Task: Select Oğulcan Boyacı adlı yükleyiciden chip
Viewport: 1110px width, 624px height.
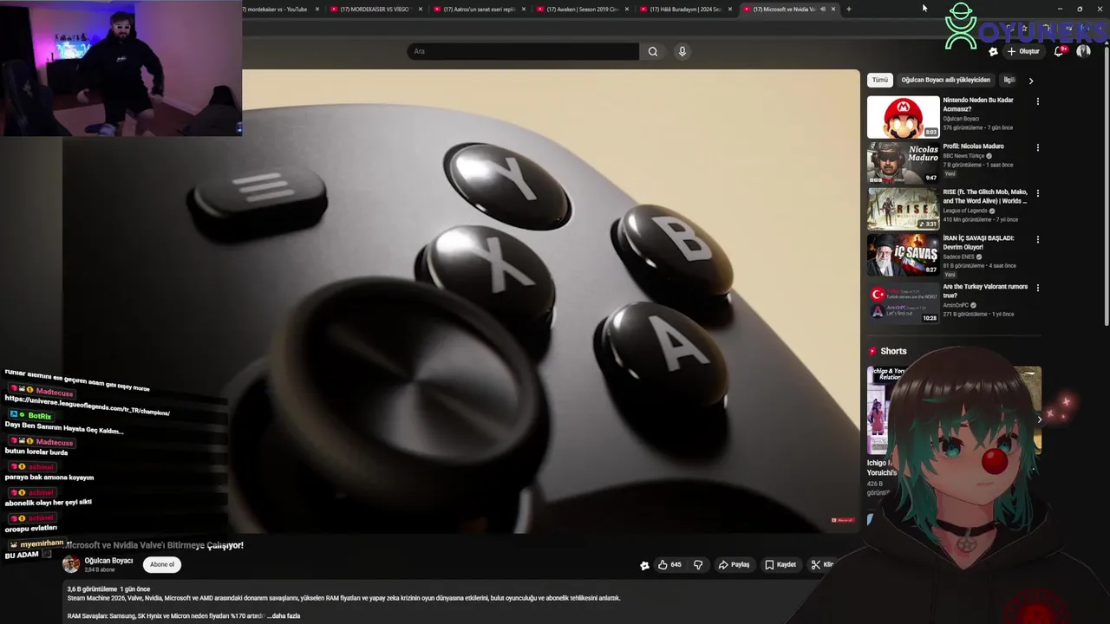Action: (x=945, y=80)
